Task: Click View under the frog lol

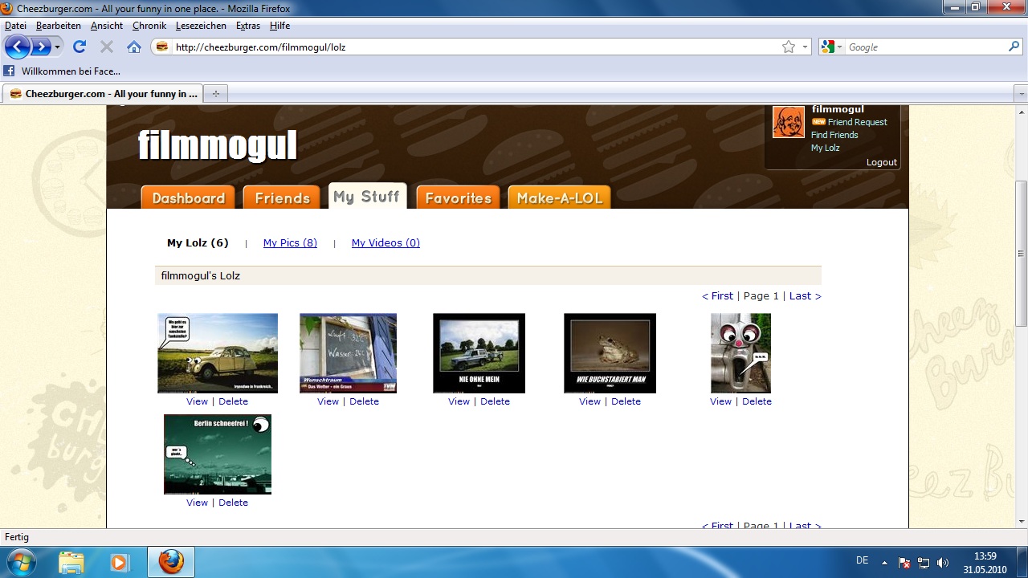Action: [589, 401]
